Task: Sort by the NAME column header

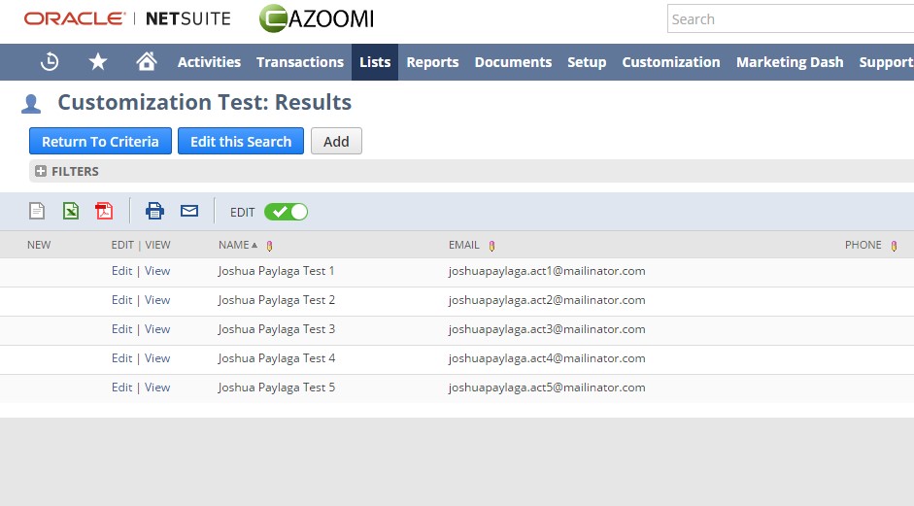Action: [x=233, y=245]
